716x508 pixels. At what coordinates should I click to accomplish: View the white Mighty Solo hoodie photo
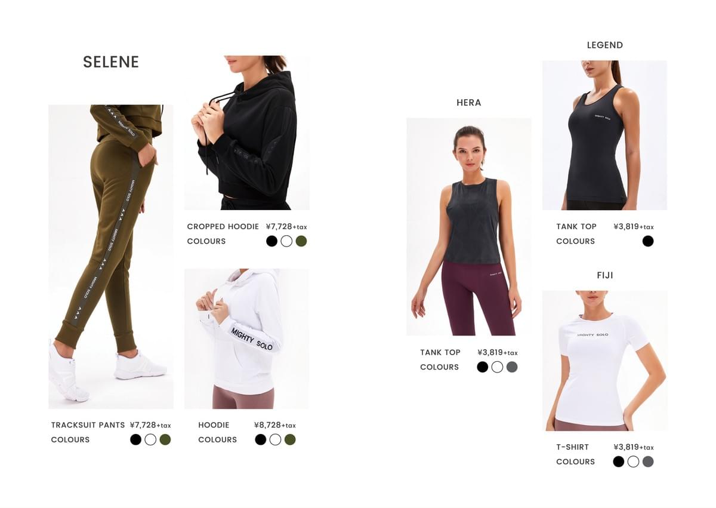point(246,338)
